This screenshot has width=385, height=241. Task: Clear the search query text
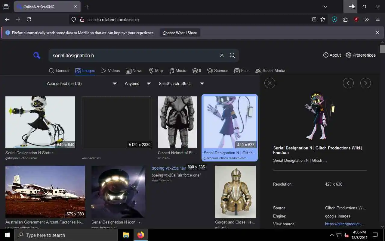click(x=222, y=55)
